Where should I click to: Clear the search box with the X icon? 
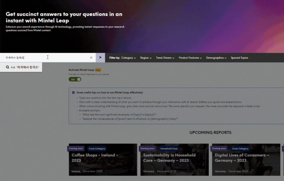91,58
